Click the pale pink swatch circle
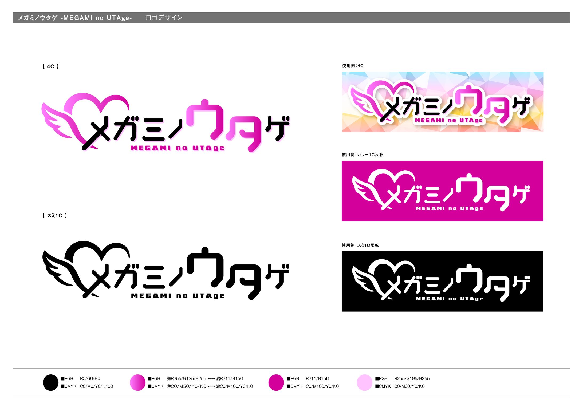The image size is (583, 412). point(364,382)
